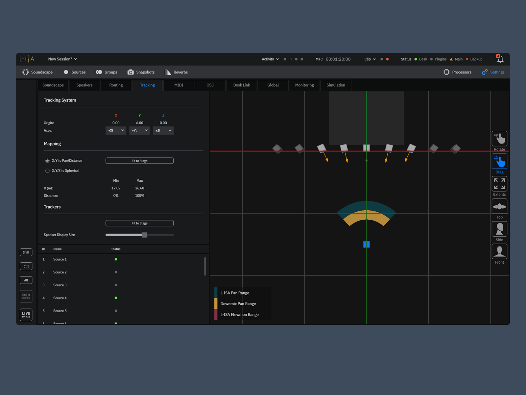Click the Downmix Pan Range color swatch

pos(216,304)
